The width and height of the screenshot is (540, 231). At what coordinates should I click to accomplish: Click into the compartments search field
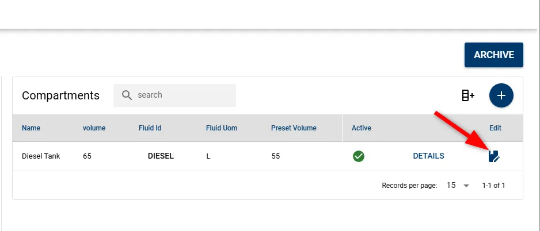click(x=174, y=95)
